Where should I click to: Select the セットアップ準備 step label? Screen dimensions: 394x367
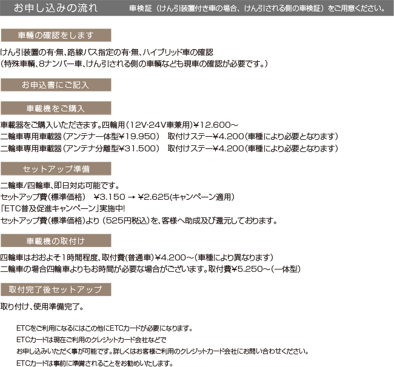pyautogui.click(x=56, y=169)
